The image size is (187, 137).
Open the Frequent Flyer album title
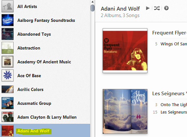(x=170, y=33)
